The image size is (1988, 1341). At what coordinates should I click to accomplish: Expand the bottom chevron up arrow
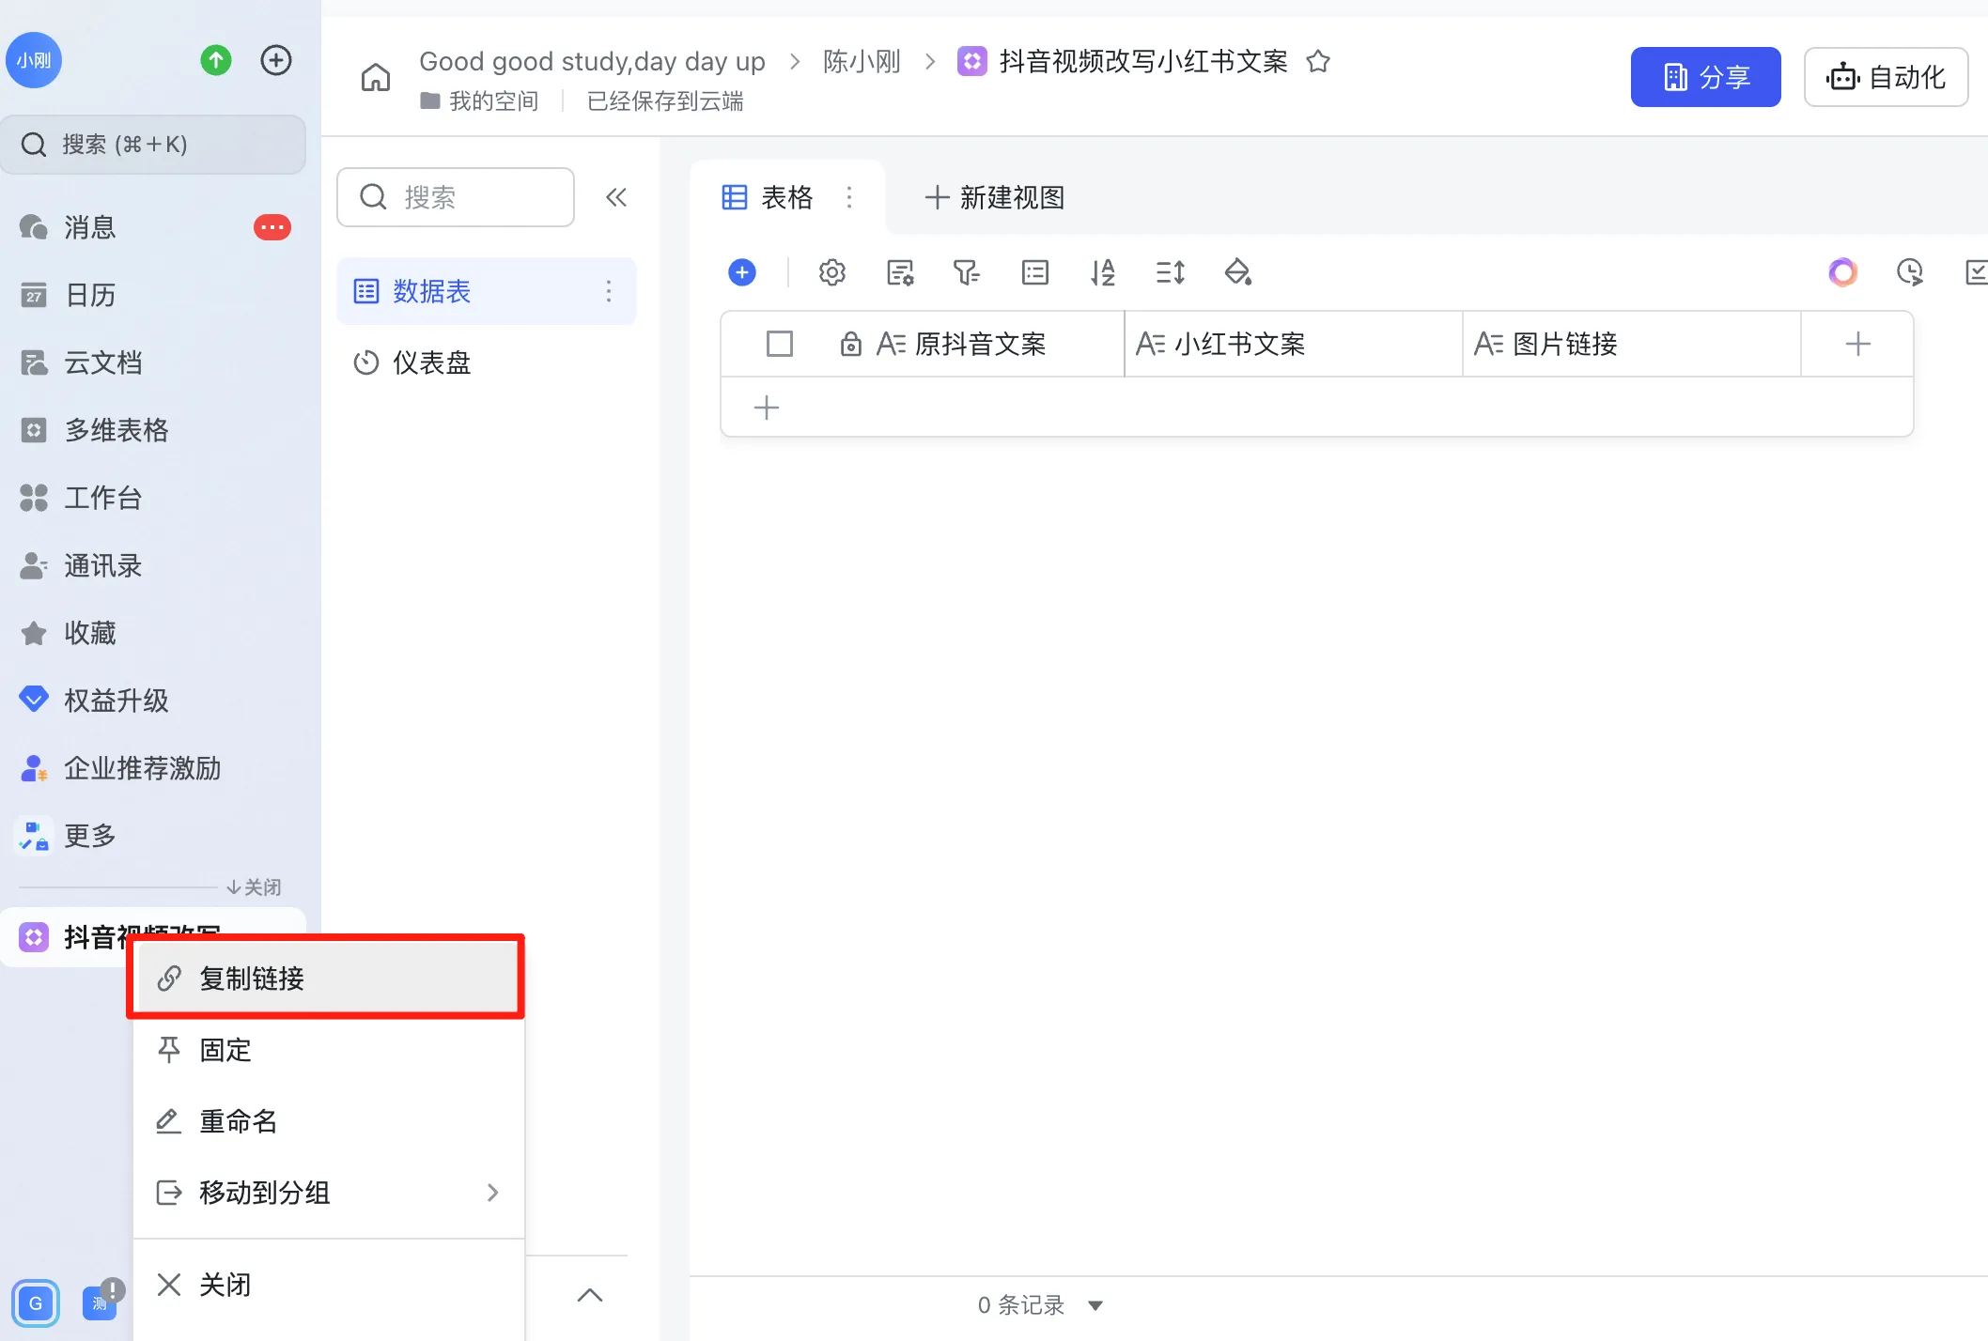click(590, 1296)
